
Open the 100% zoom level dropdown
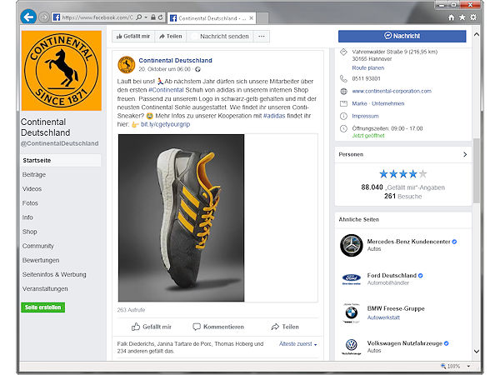click(468, 366)
